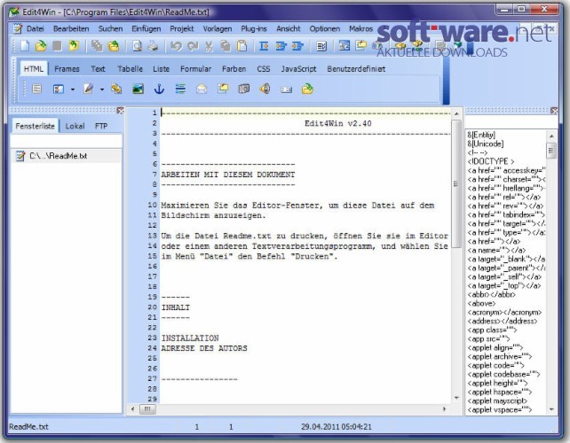Open a file using the folder icon
This screenshot has height=443, width=570.
(41, 46)
